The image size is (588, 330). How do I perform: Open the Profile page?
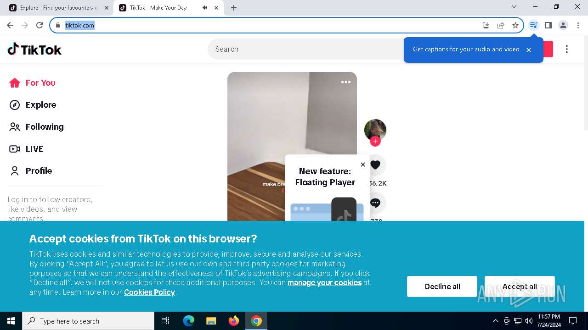pos(31,171)
